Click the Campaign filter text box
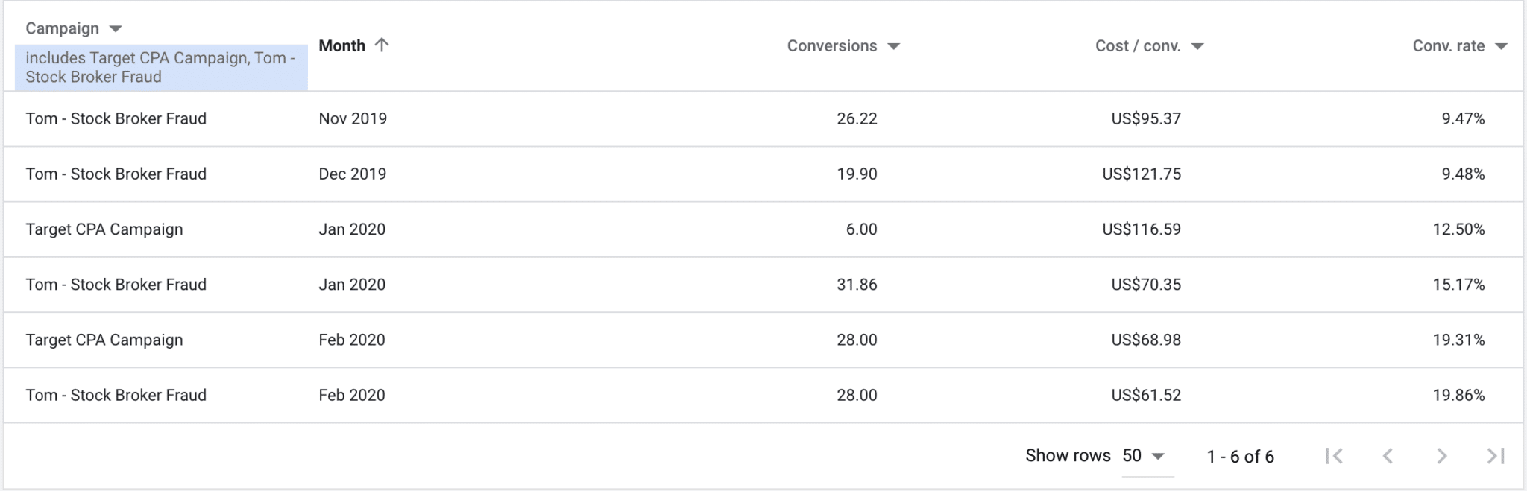Image resolution: width=1527 pixels, height=491 pixels. tap(161, 68)
